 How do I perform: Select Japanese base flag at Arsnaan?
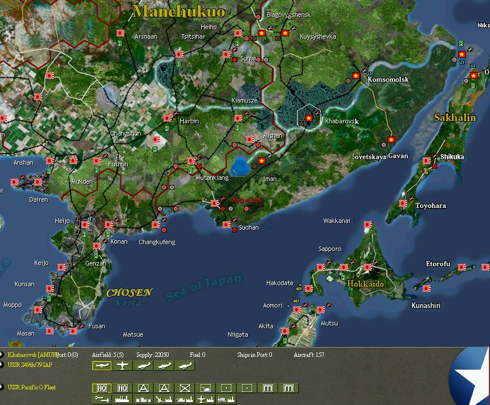pos(121,33)
